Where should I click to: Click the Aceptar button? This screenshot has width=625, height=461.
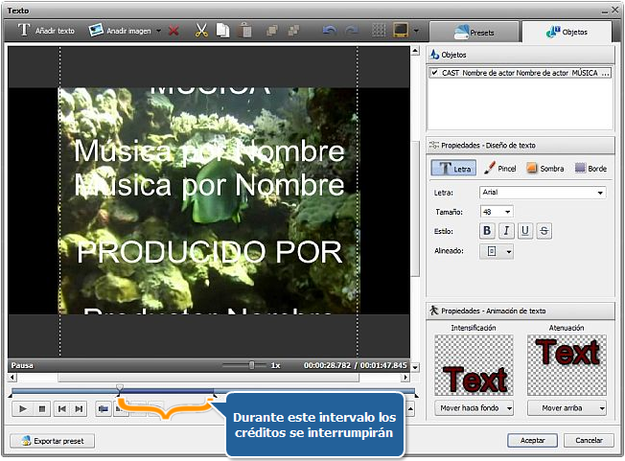point(532,440)
